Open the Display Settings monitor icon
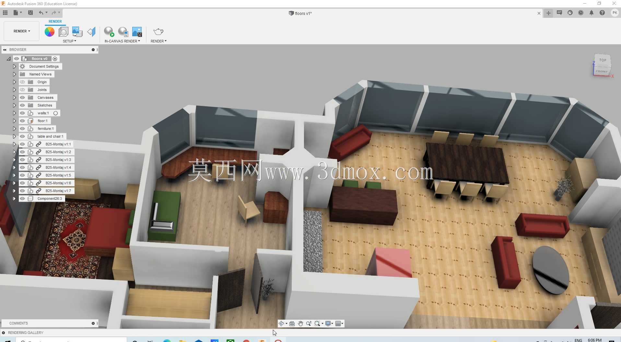 pos(328,324)
